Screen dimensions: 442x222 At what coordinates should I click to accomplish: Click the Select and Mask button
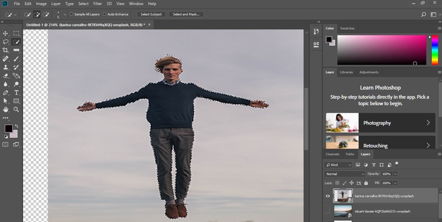[x=186, y=14]
